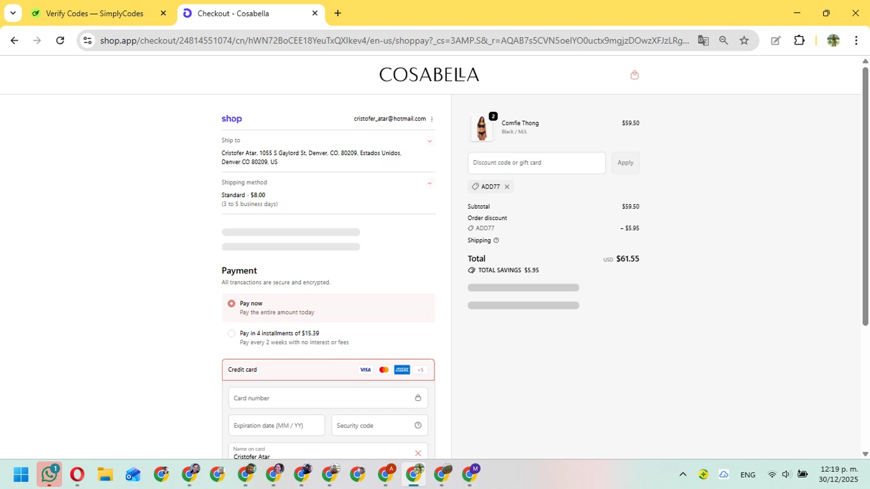Go forward in browser history
The width and height of the screenshot is (870, 489).
point(37,41)
